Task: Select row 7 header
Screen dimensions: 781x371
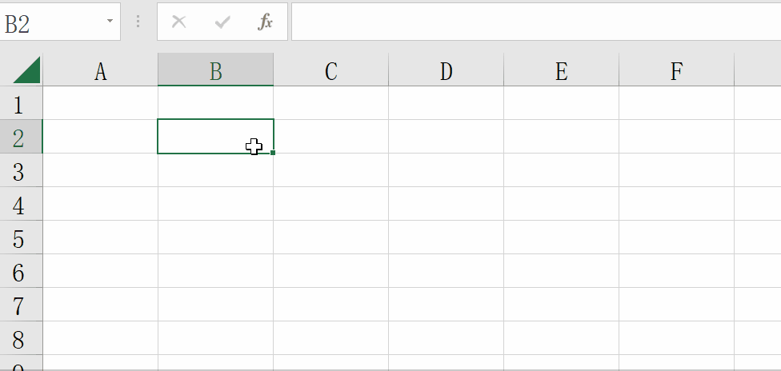Action: pyautogui.click(x=22, y=305)
